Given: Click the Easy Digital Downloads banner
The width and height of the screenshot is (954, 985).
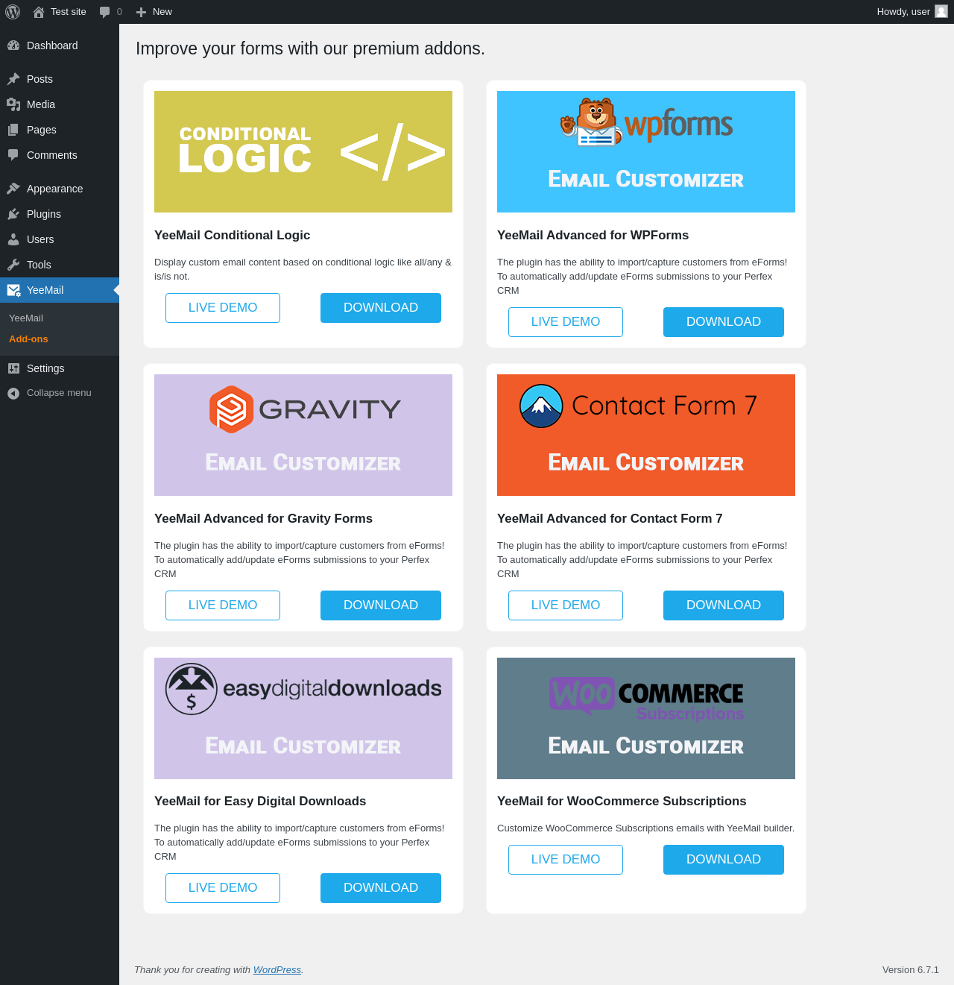Looking at the screenshot, I should tap(303, 718).
